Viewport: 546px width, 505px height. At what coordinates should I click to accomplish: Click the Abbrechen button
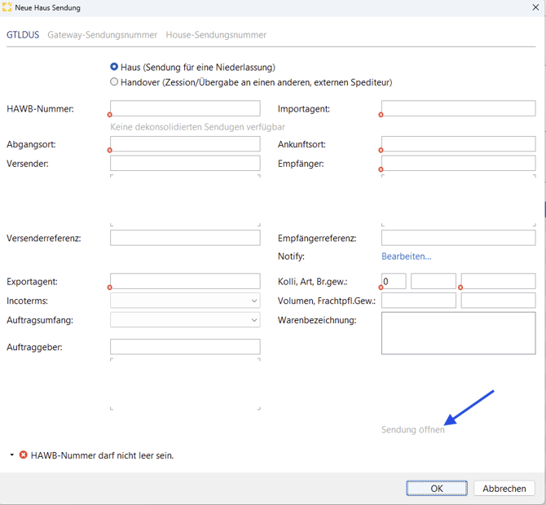[504, 489]
